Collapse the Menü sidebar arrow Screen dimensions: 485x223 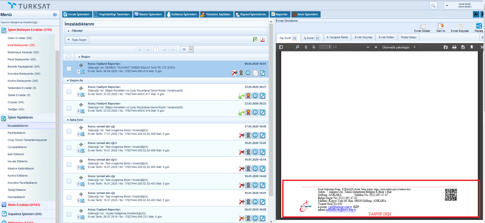click(55, 15)
